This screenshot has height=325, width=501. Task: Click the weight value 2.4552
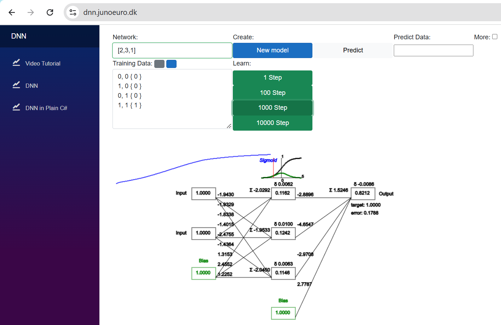(225, 264)
